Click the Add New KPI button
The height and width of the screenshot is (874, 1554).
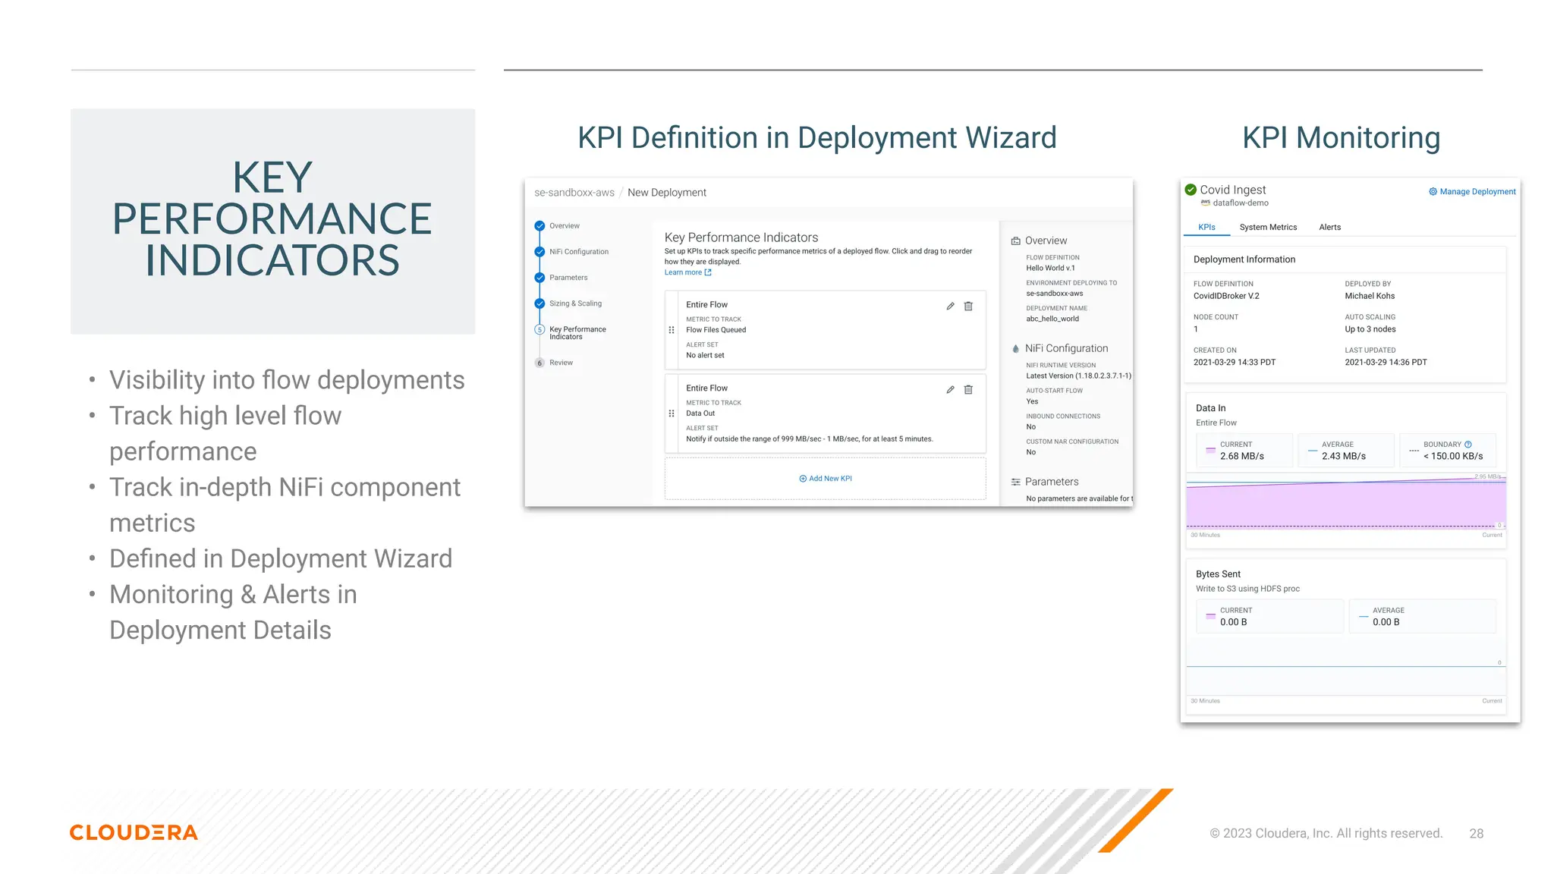[x=826, y=479]
